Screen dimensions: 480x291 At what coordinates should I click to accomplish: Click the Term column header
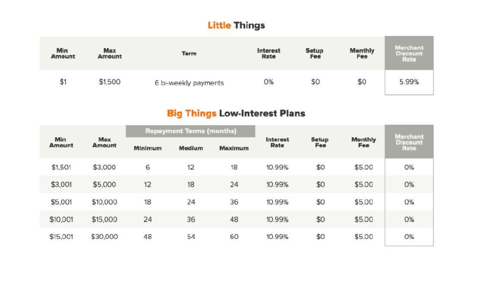[189, 54]
